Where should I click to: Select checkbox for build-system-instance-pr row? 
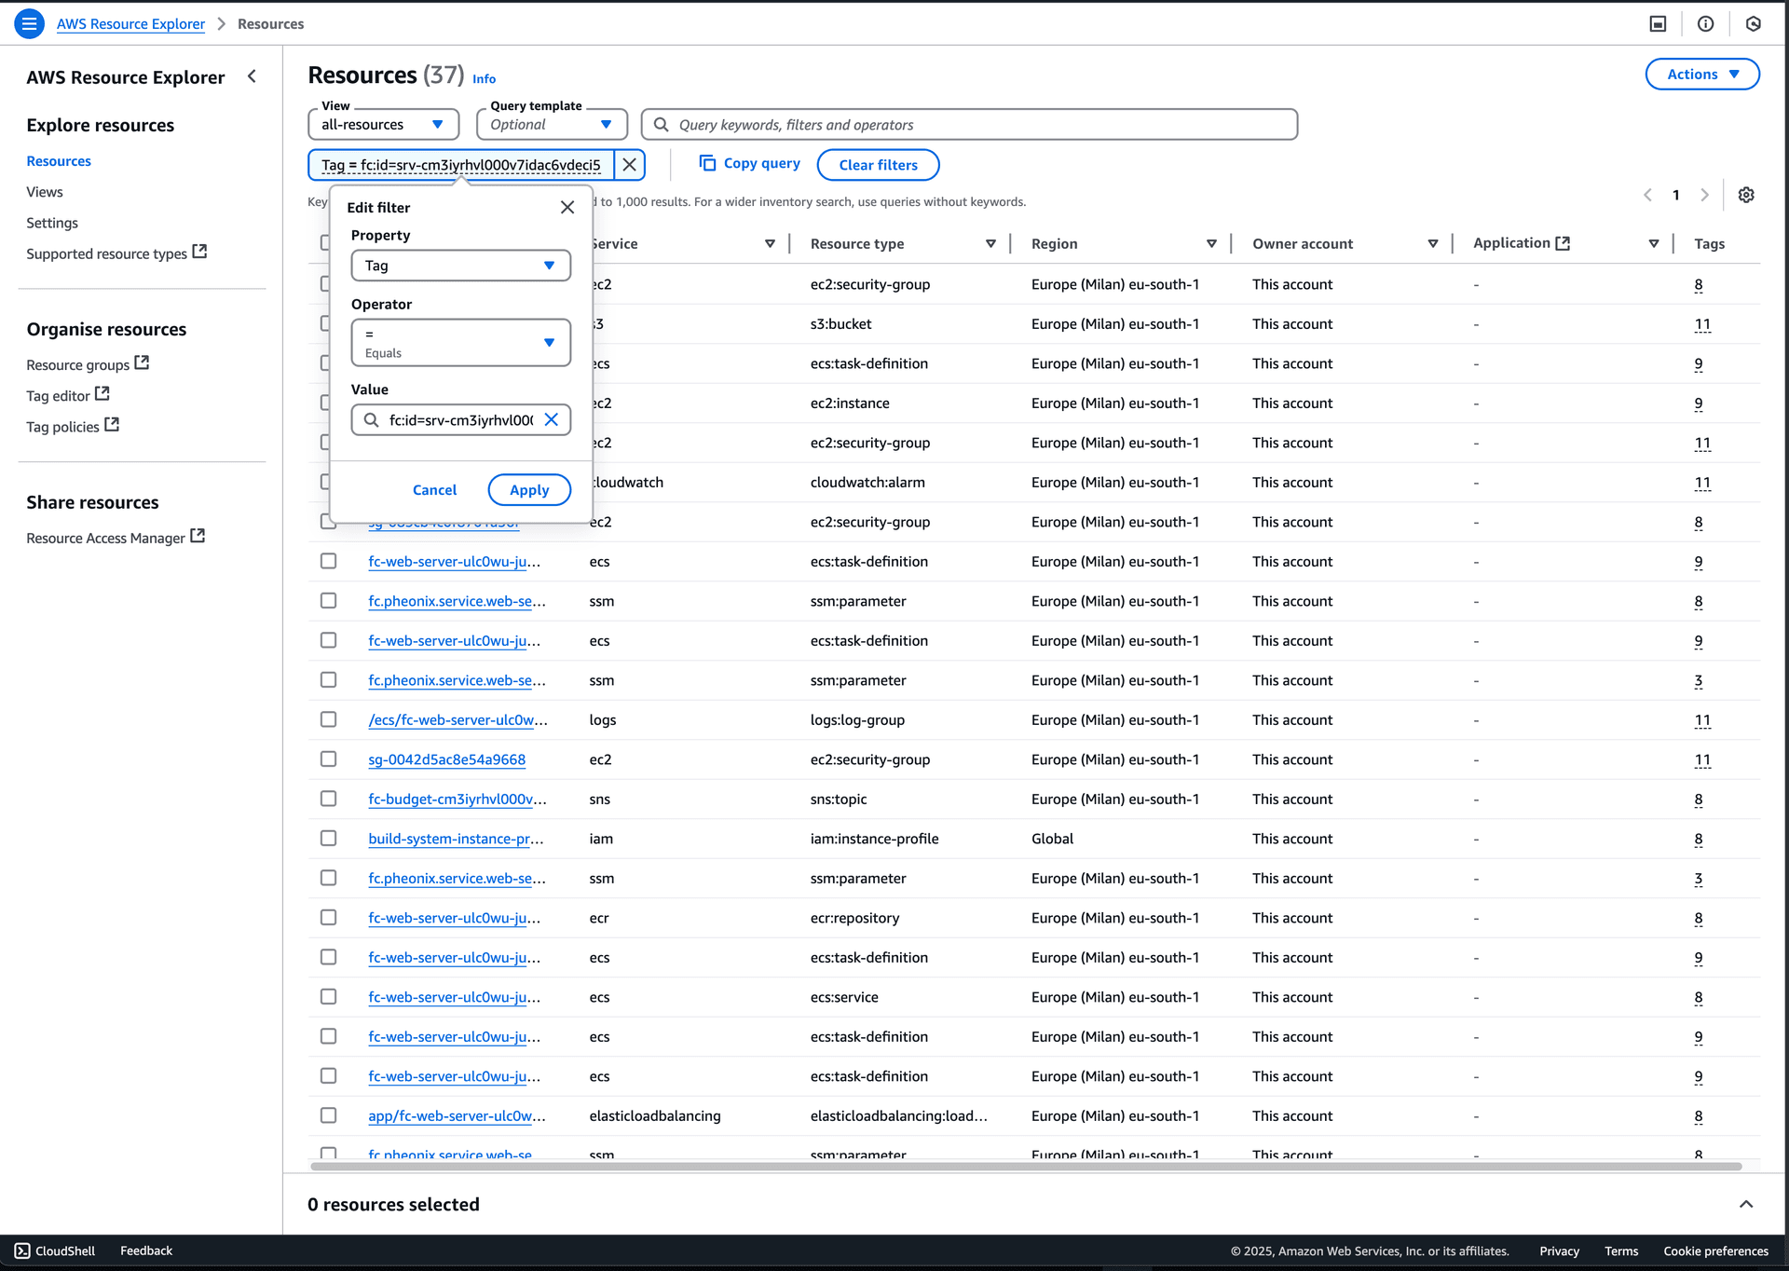click(328, 838)
